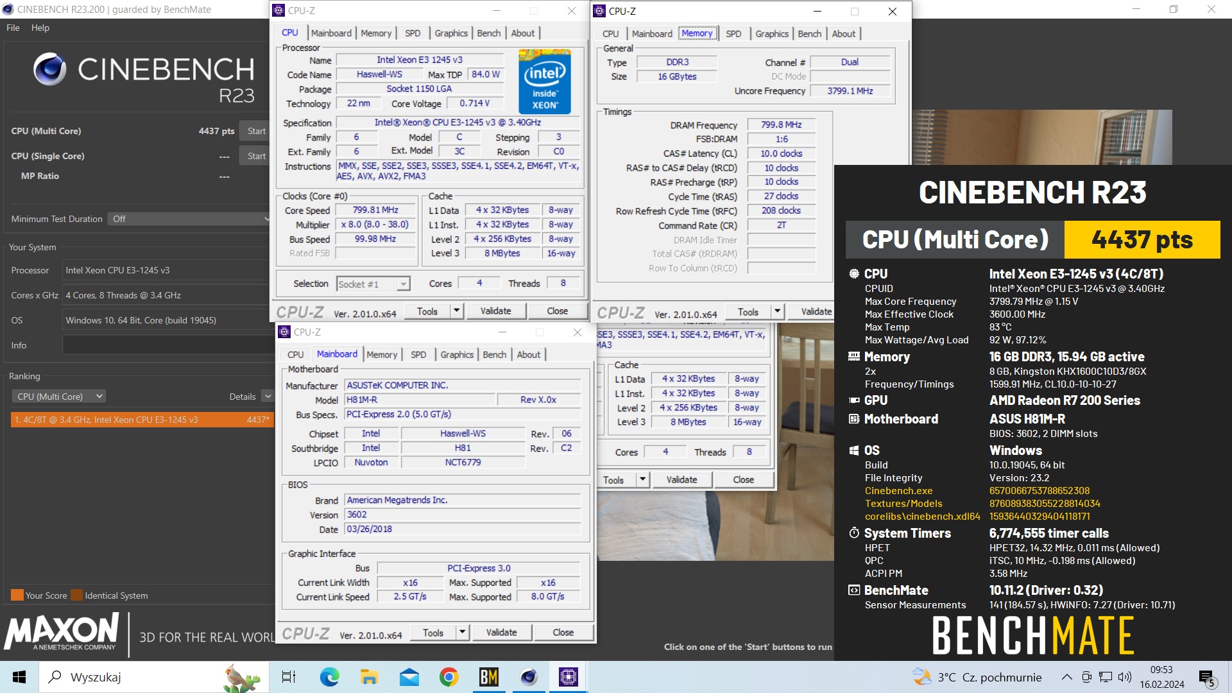Click the Cinebench.exe integrity hash value

[x=1039, y=491]
